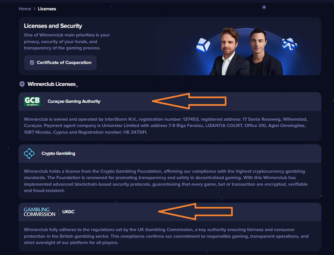Screen dimensions: 334x255
Task: Select the Crypto Gambling header row
Action: [x=170, y=154]
